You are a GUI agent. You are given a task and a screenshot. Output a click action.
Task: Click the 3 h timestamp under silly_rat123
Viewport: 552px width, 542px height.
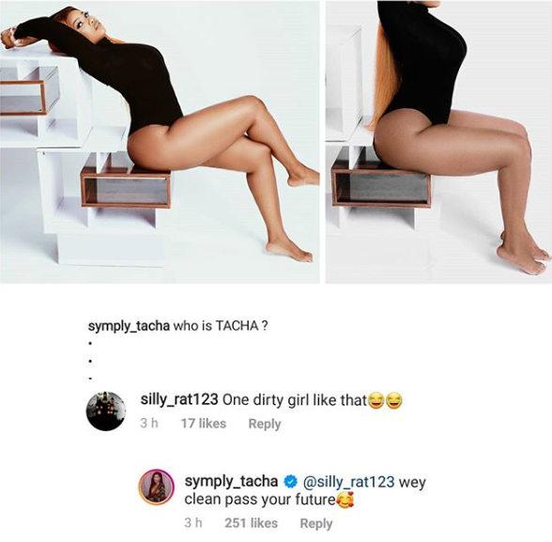pyautogui.click(x=149, y=424)
